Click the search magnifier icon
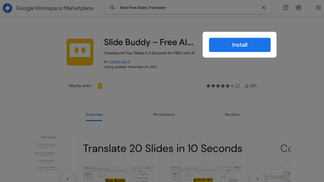Screen dimensions: 324x182 tap(112, 8)
